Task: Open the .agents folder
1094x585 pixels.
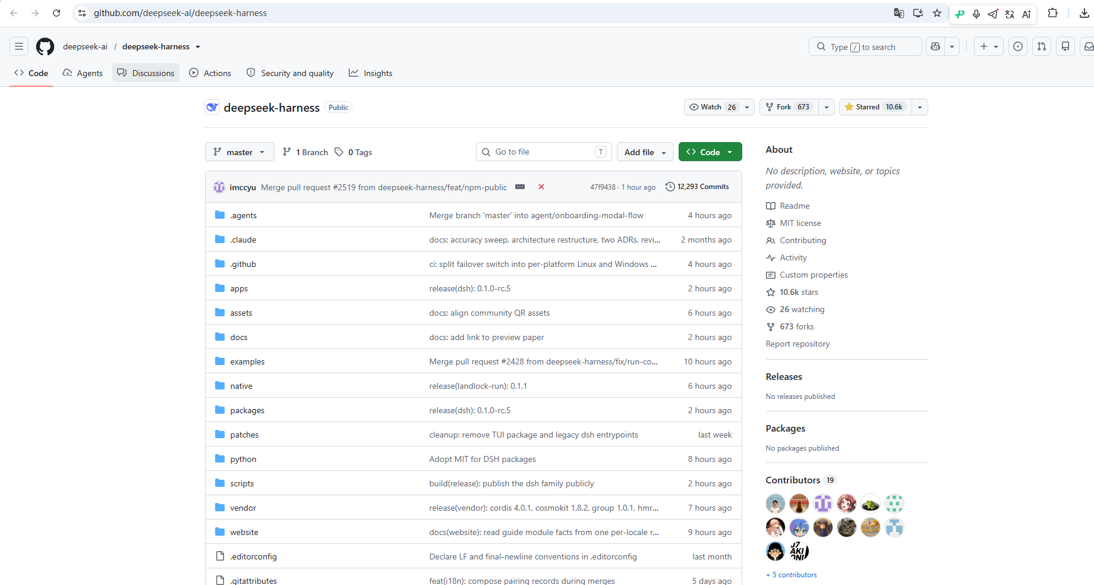Action: (x=244, y=215)
